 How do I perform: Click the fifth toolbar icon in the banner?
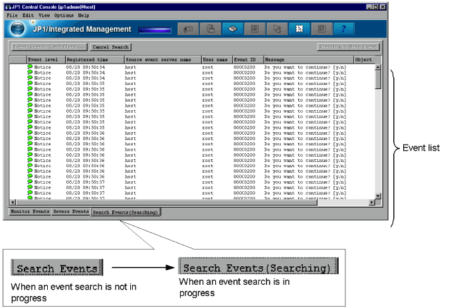tap(276, 29)
